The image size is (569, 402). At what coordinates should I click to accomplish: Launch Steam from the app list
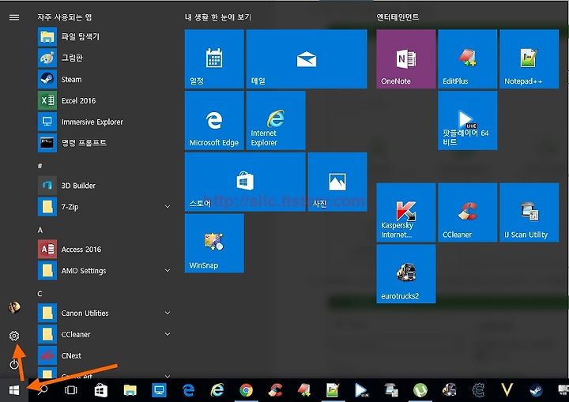(x=104, y=79)
